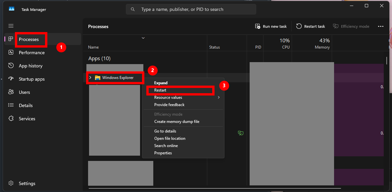This screenshot has width=392, height=192.
Task: Click the column sort chevron above Name
Action: pyautogui.click(x=143, y=38)
